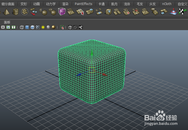Enable use all lights yellow bulb icon

(x=43, y=27)
